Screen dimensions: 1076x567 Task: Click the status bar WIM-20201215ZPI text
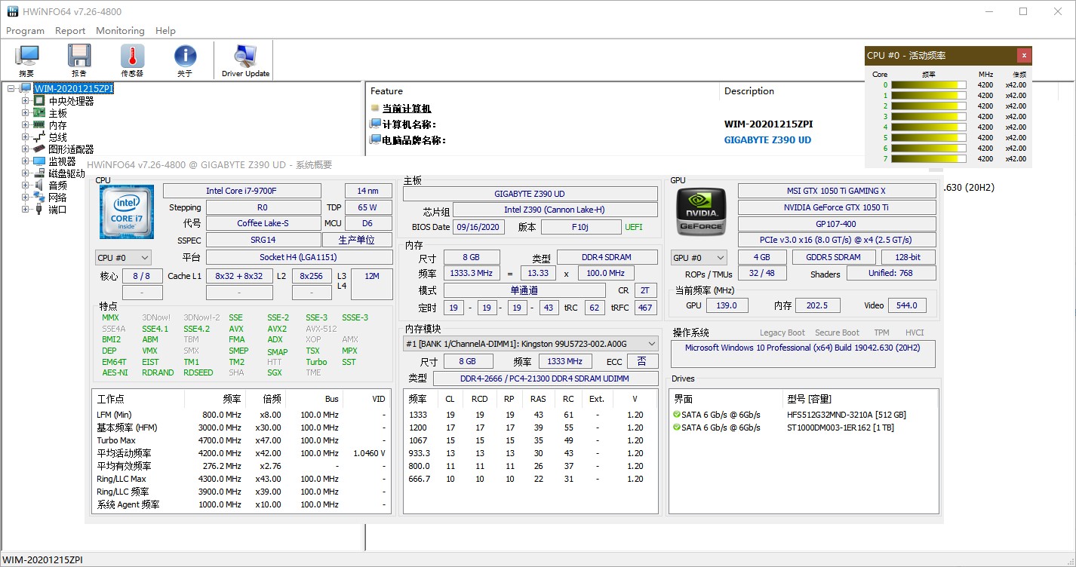coord(42,560)
